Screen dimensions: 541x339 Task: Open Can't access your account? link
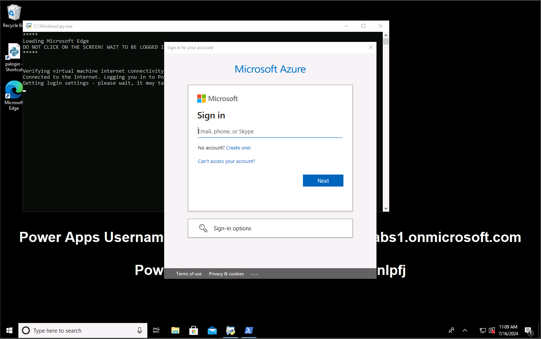(x=226, y=161)
